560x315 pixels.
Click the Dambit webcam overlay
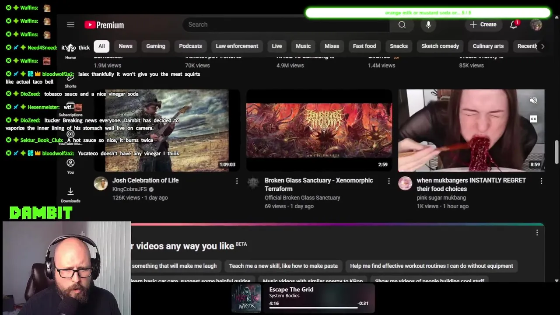pyautogui.click(x=66, y=268)
